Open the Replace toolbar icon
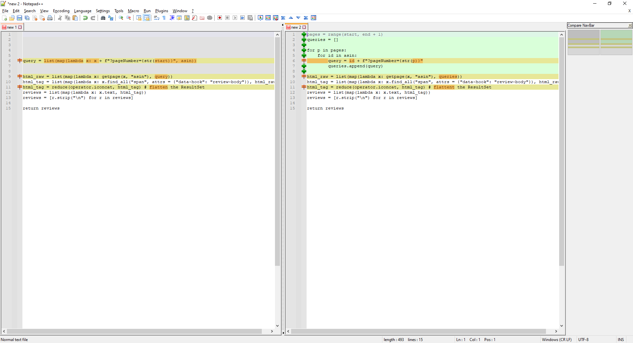 [111, 18]
